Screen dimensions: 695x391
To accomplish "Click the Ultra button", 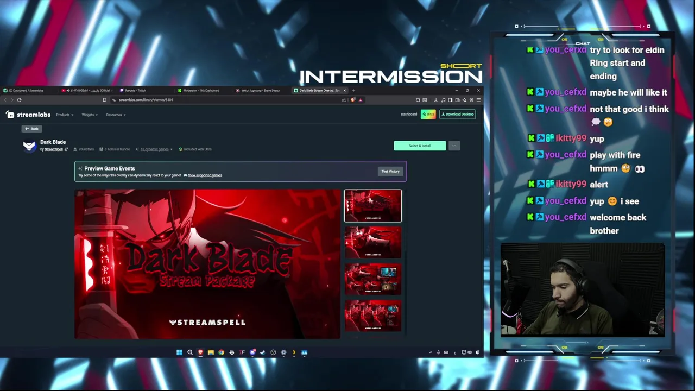I will (x=428, y=115).
